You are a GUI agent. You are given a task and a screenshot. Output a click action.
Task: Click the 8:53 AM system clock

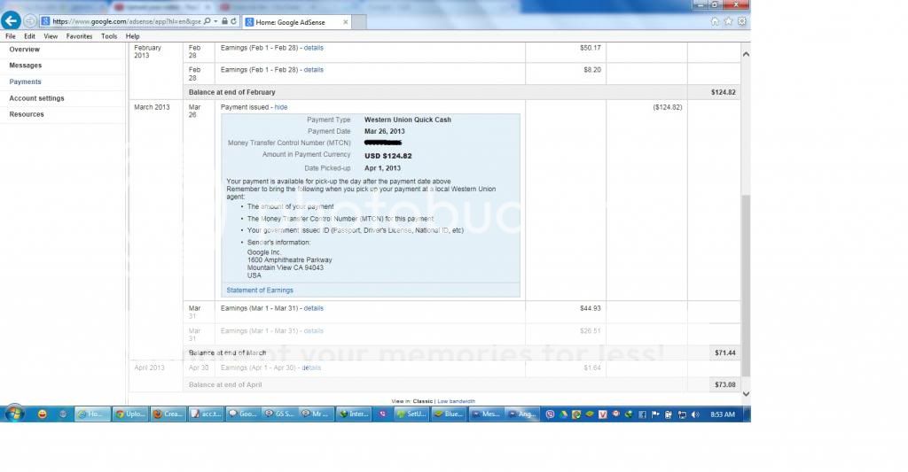[722, 414]
